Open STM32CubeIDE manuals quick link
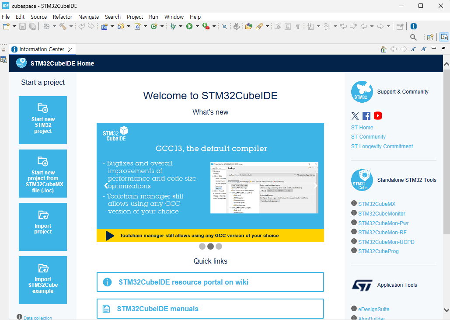450x320 pixels. [210, 309]
